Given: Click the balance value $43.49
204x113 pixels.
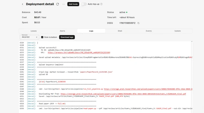Looking at the screenshot, I should (38, 12).
